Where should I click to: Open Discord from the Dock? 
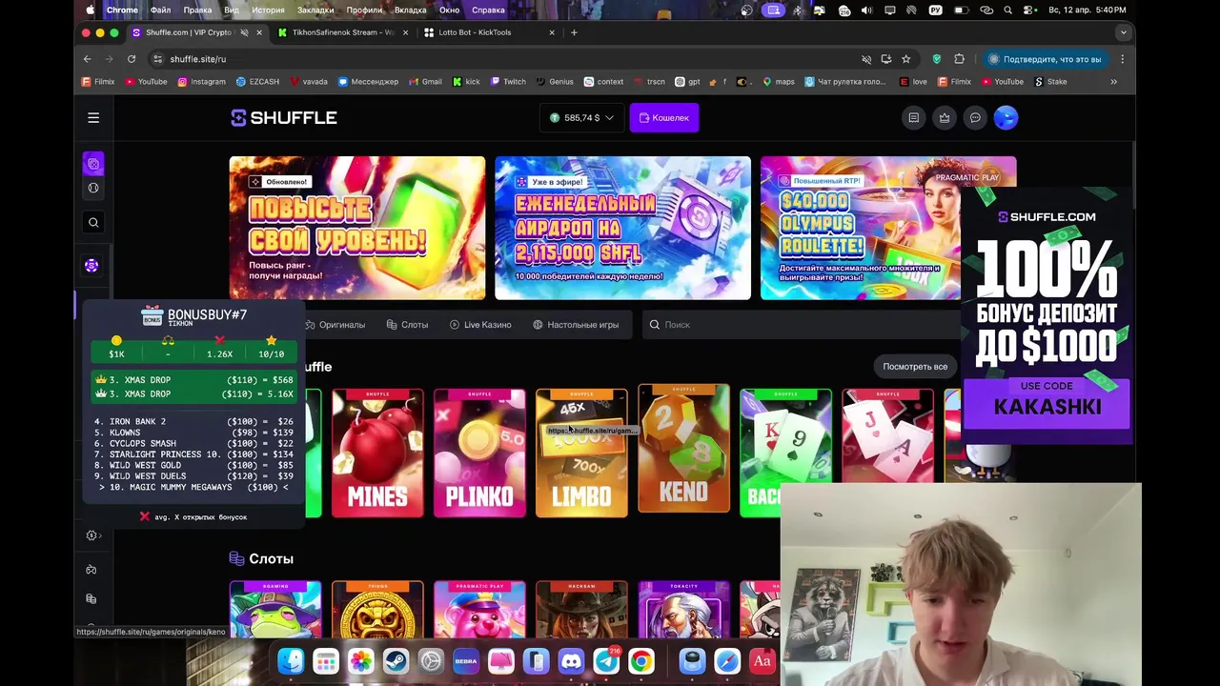coord(571,660)
